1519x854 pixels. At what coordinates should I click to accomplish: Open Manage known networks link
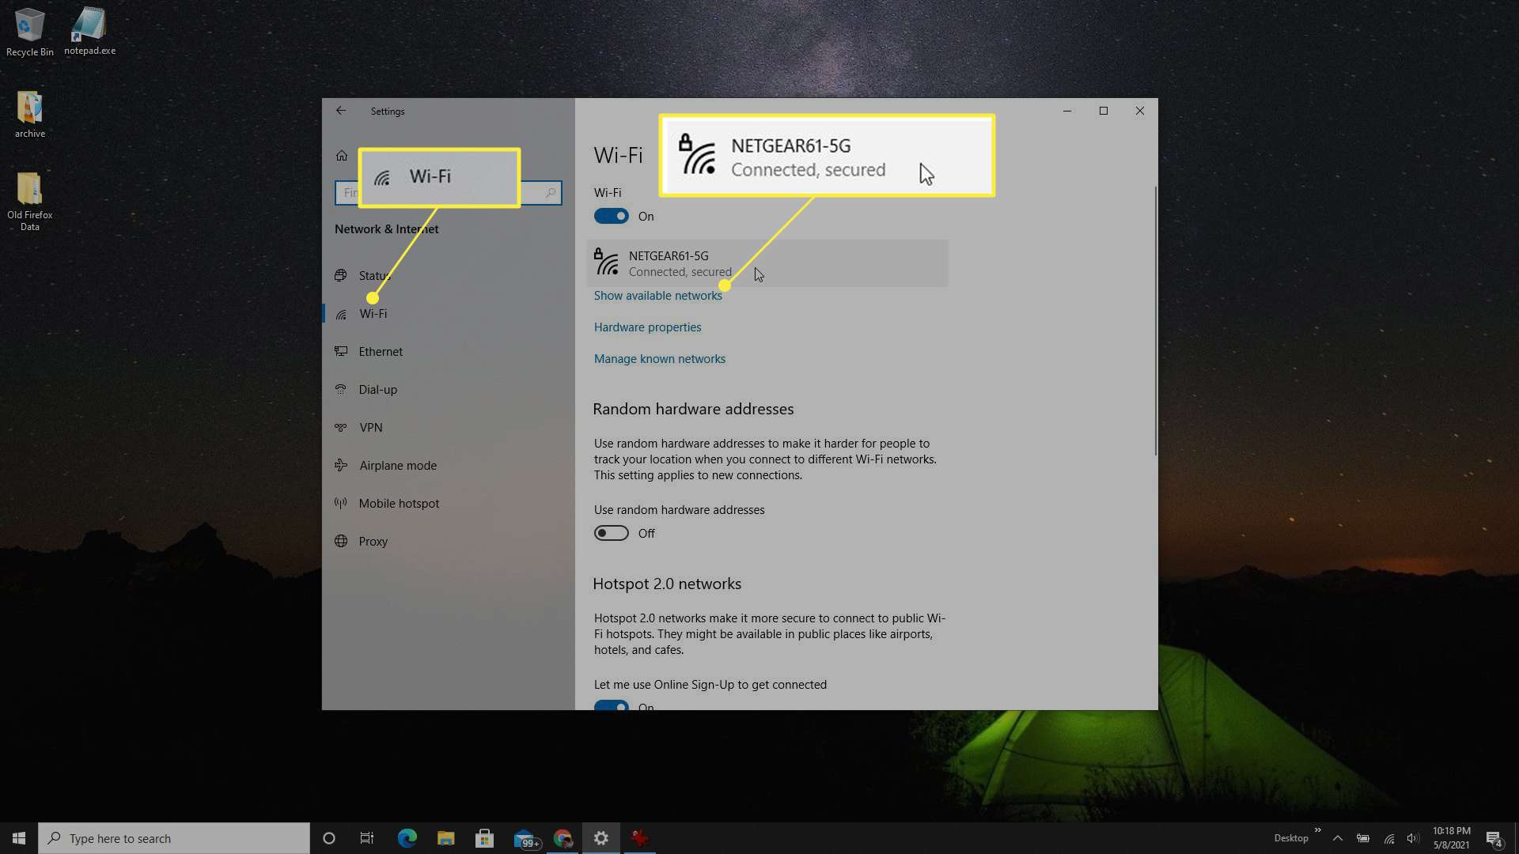[x=660, y=358]
